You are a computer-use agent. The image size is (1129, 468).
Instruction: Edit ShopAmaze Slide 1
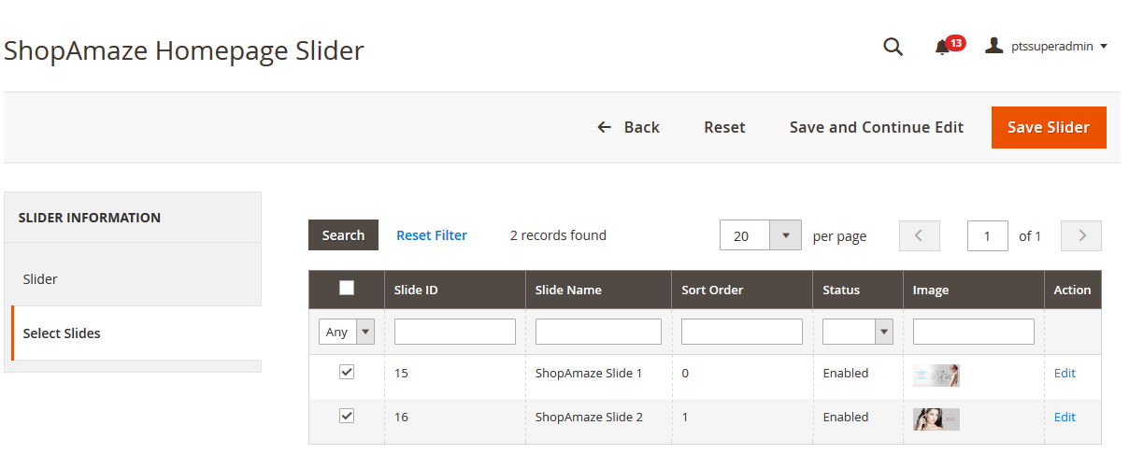(x=1065, y=373)
